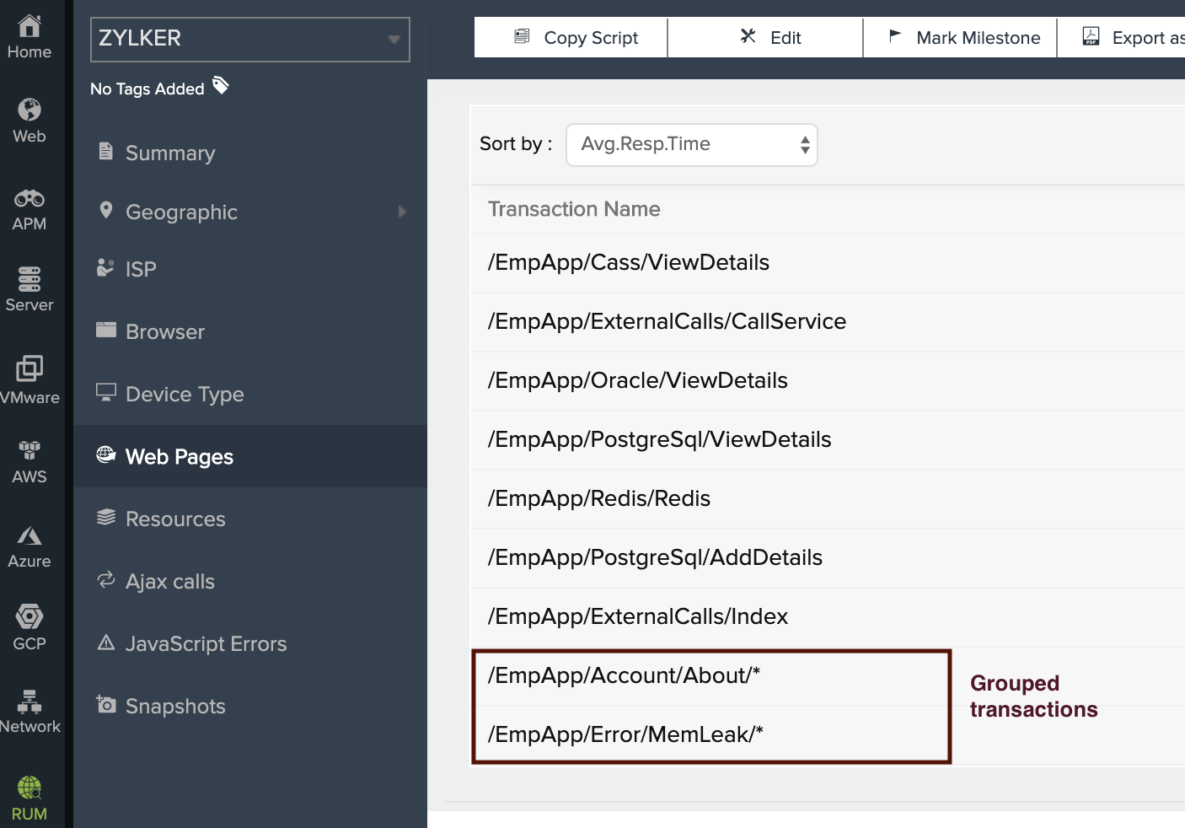Viewport: 1185px width, 828px height.
Task: Go to the Summary menu item
Action: 169,153
